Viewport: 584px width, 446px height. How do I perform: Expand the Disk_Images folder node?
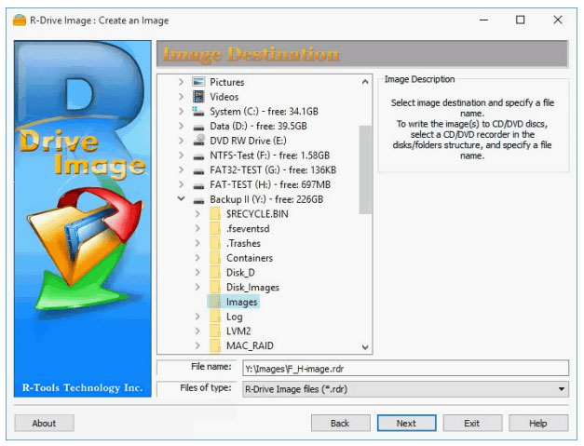tap(197, 287)
